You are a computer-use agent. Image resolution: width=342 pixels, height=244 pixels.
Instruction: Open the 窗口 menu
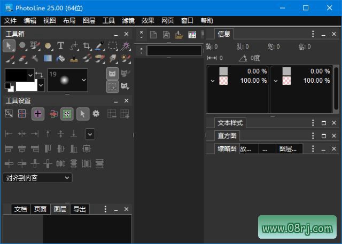(187, 21)
